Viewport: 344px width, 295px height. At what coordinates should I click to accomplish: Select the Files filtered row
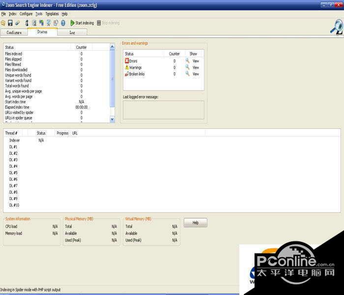click(57, 64)
